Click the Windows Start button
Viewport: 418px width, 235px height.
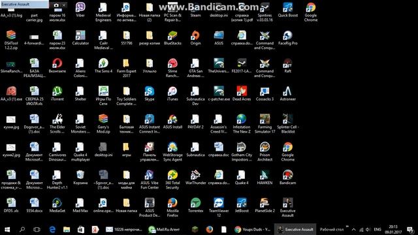[7, 229]
